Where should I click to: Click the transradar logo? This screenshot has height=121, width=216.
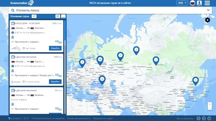(x=22, y=3)
